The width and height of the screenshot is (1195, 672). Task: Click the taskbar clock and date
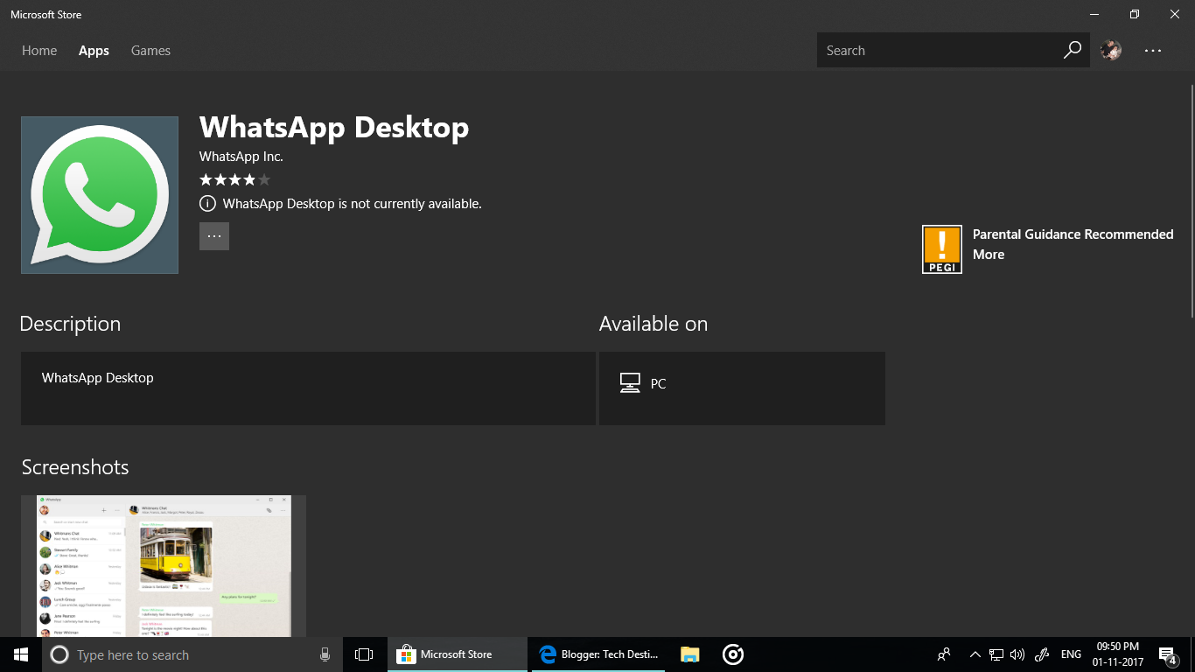tap(1118, 654)
